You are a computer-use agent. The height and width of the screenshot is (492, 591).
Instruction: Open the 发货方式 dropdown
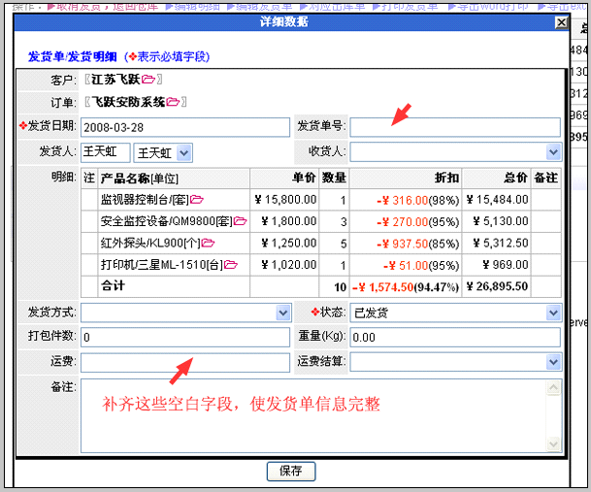[283, 312]
